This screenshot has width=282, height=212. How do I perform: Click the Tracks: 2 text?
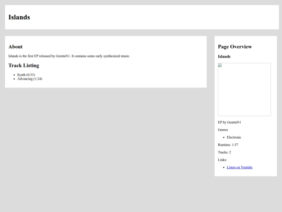[x=225, y=152]
